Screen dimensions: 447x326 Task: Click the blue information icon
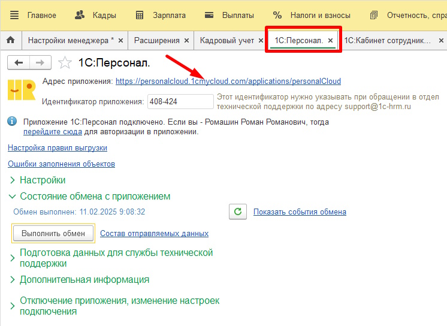12,122
